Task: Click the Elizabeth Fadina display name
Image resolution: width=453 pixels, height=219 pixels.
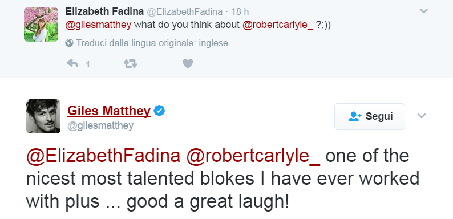Action: [x=104, y=11]
